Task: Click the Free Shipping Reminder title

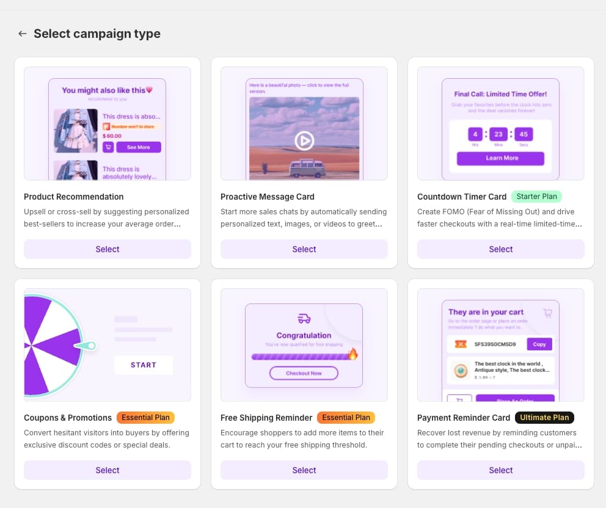Action: 266,418
